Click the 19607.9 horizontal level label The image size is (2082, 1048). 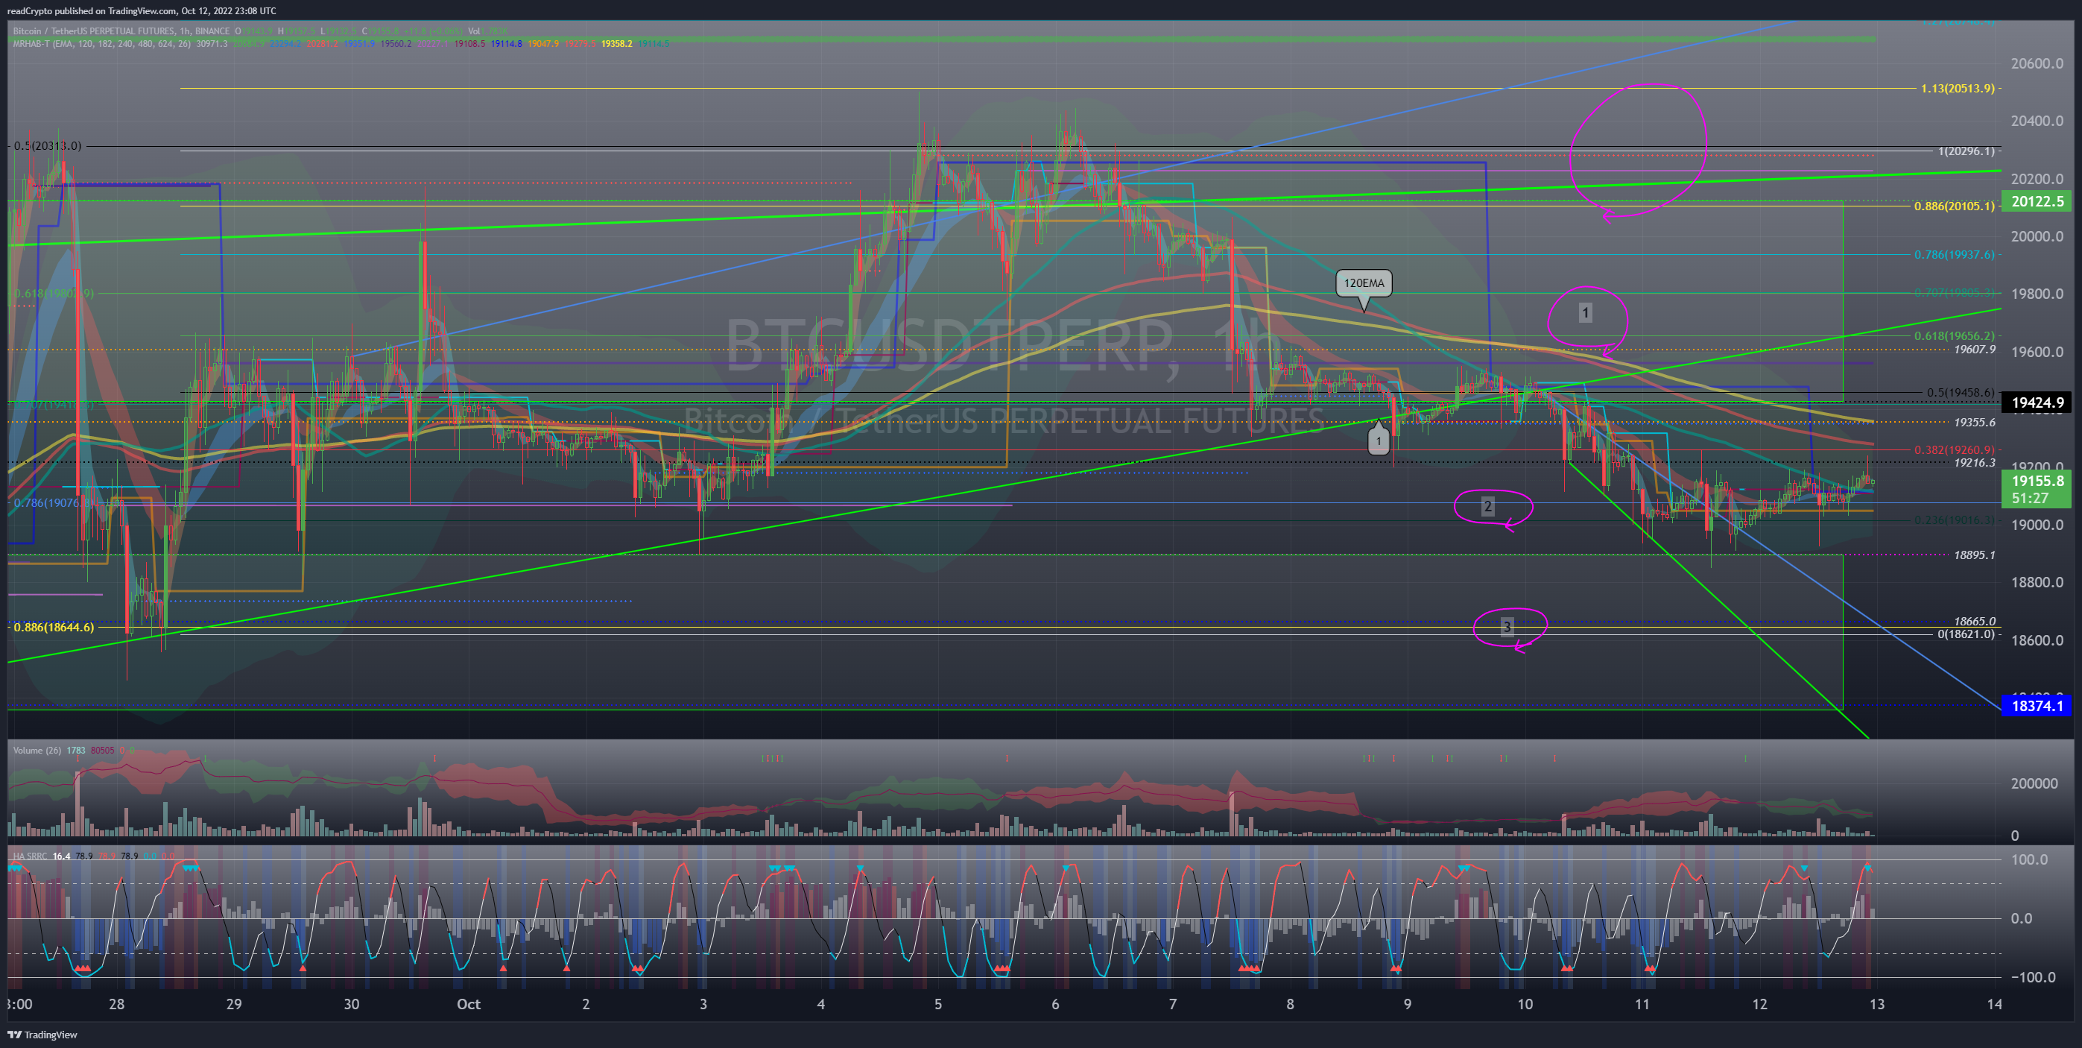(1975, 350)
